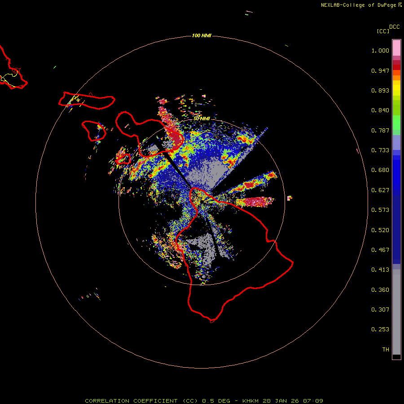404x404 pixels.
Task: Click the 0.5 DEG elevation text
Action: tap(217, 401)
